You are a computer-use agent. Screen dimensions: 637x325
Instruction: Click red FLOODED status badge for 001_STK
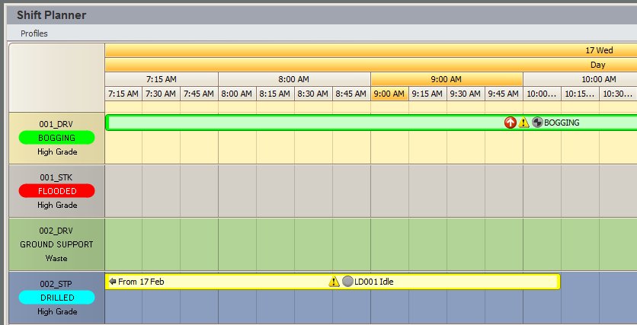click(x=57, y=191)
